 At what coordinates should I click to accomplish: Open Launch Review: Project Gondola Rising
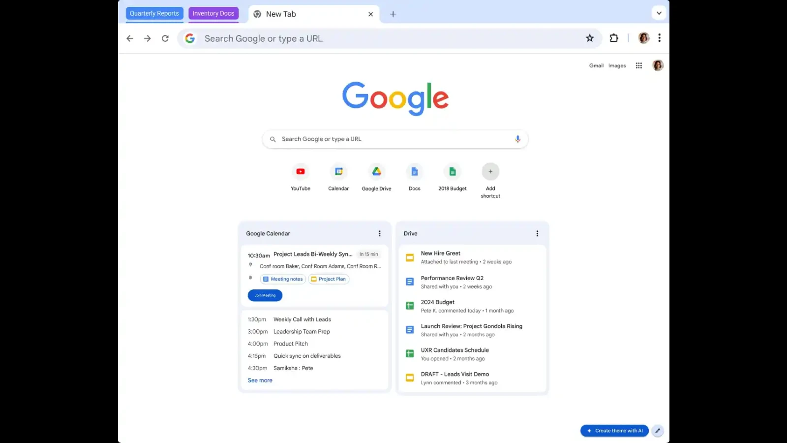pos(472,330)
